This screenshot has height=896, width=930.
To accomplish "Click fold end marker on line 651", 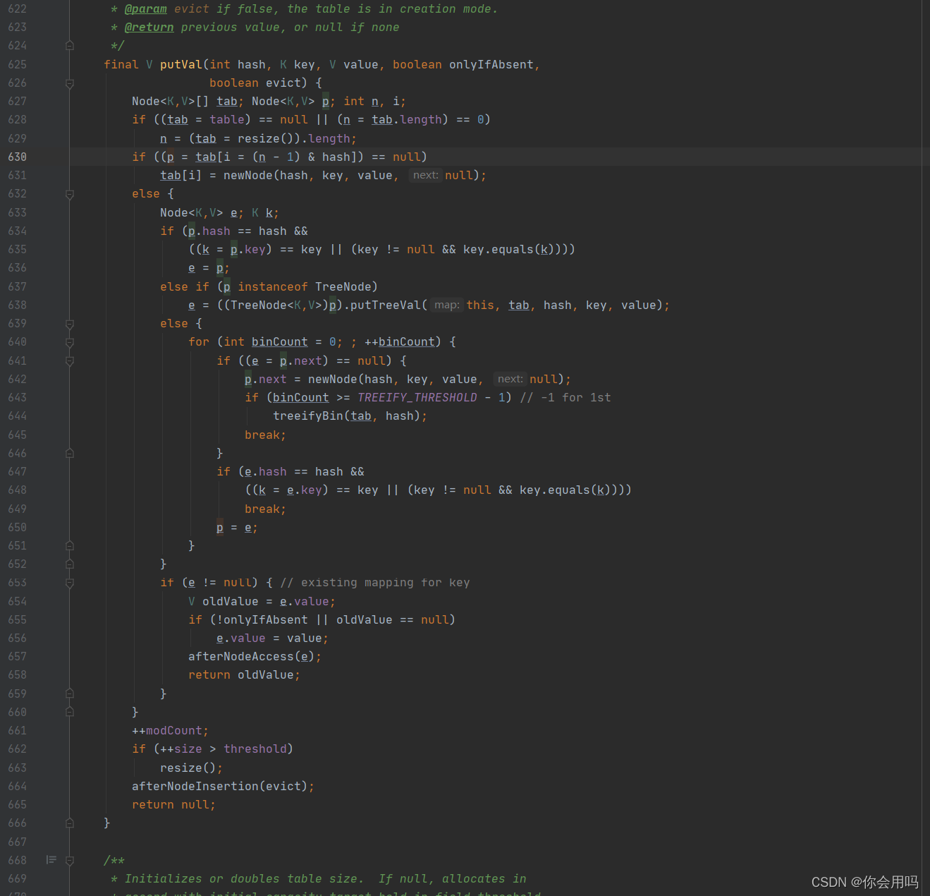I will click(x=70, y=545).
